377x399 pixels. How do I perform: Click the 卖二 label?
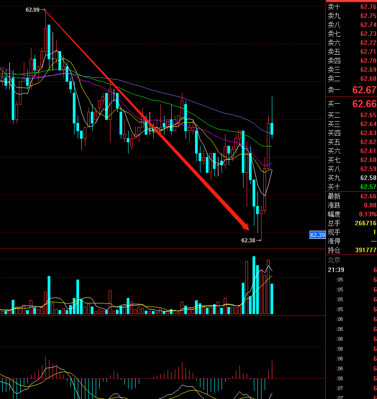(334, 79)
